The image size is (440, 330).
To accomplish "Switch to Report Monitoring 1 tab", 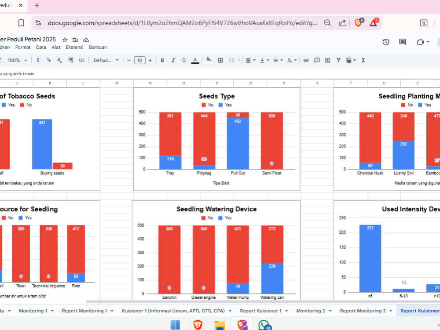I will 84,311.
